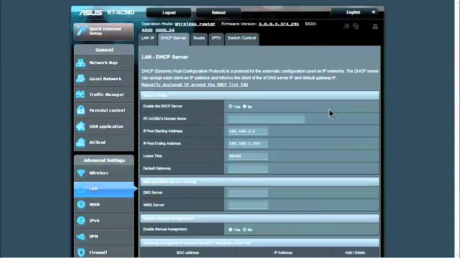Open Manually Assigned IP FAQ link

(194, 85)
